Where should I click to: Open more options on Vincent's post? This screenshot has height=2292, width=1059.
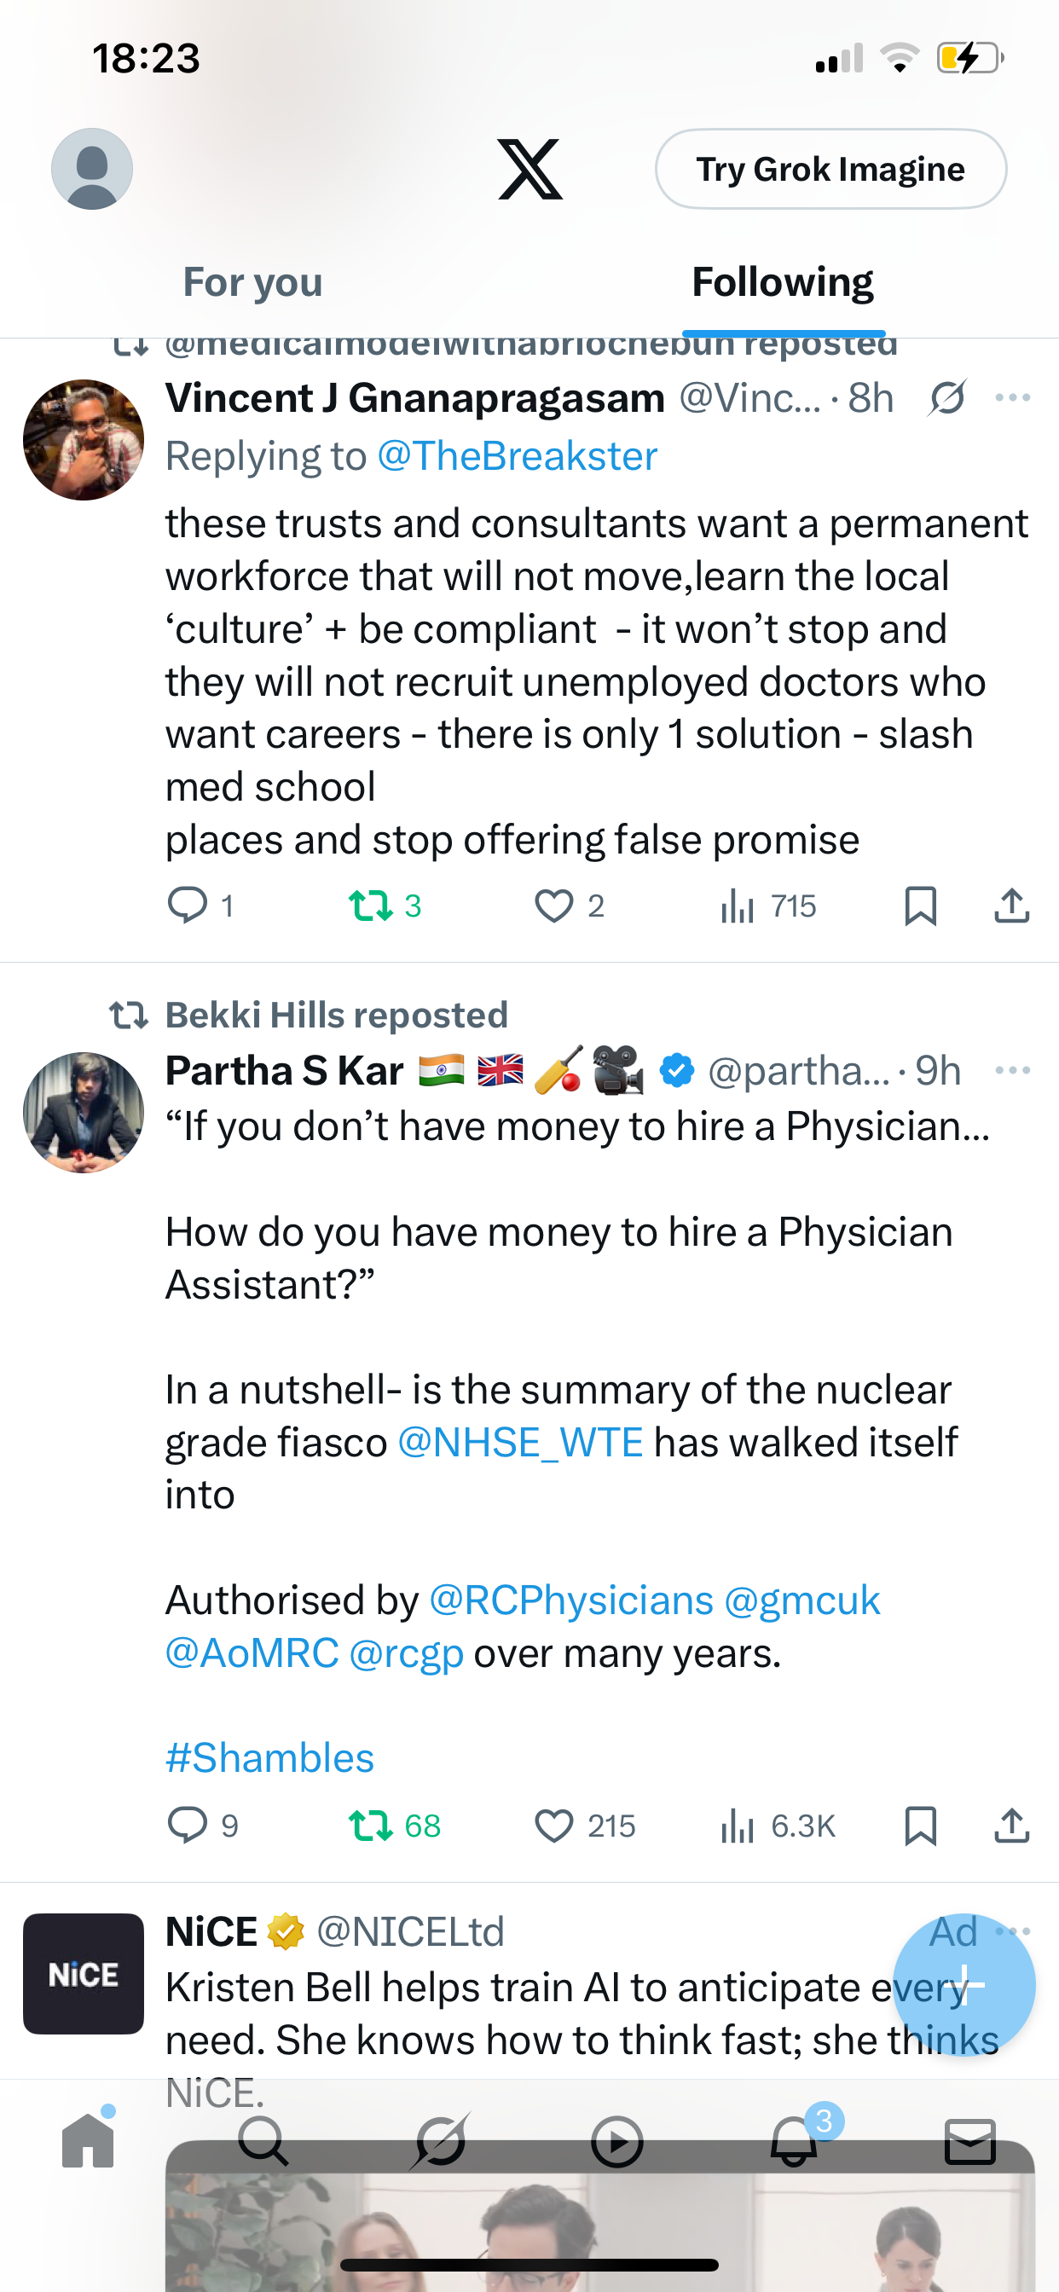(1012, 397)
